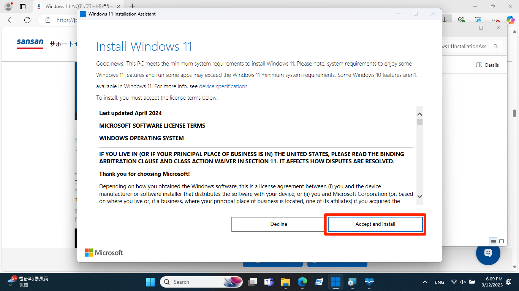The height and width of the screenshot is (291, 519).
Task: Open Microsoft Edge from the taskbar
Action: click(302, 282)
